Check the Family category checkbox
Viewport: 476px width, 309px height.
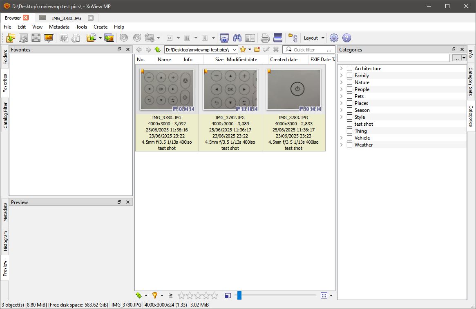pyautogui.click(x=349, y=76)
